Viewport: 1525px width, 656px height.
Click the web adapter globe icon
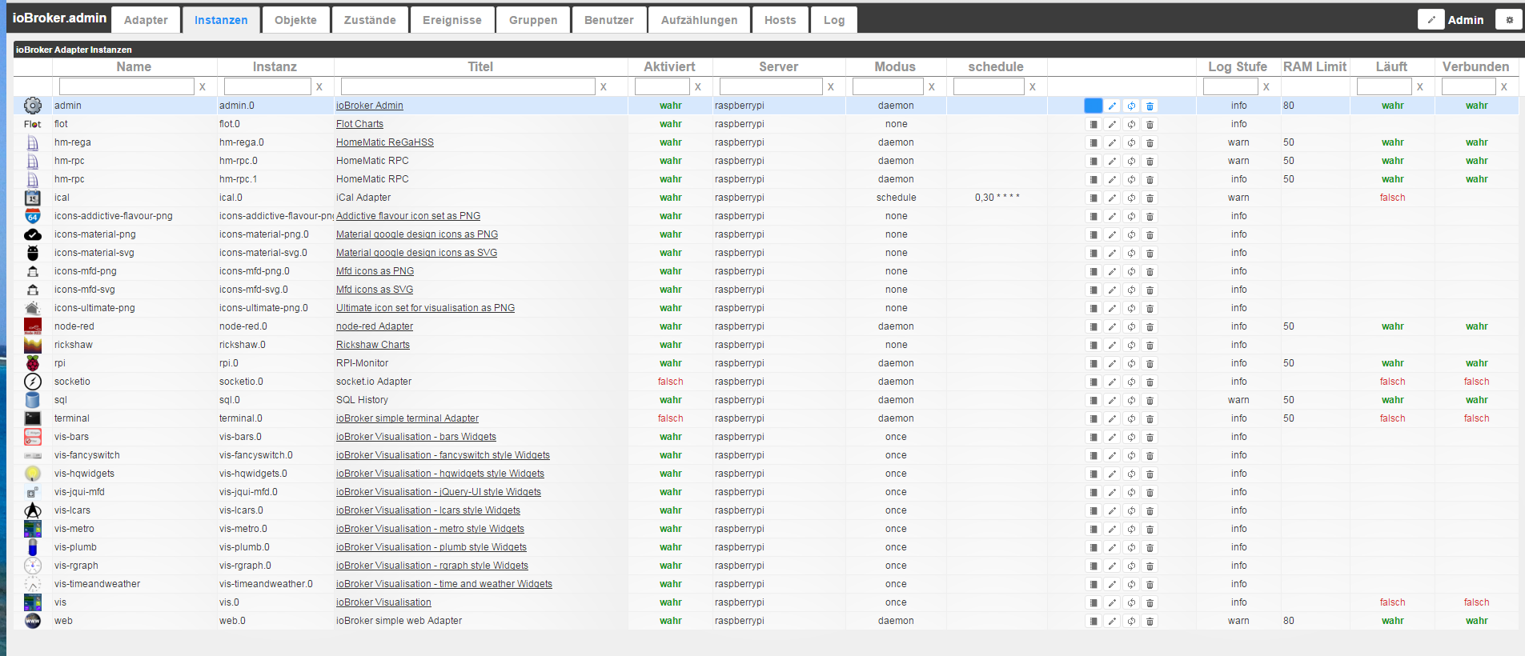click(x=33, y=621)
